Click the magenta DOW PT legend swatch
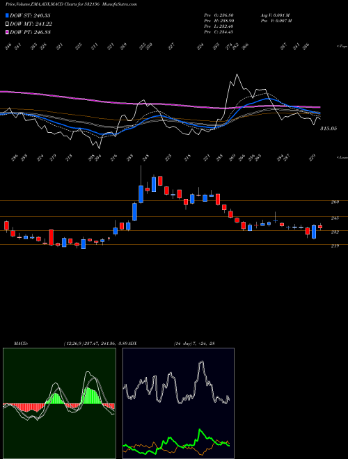 point(8,32)
